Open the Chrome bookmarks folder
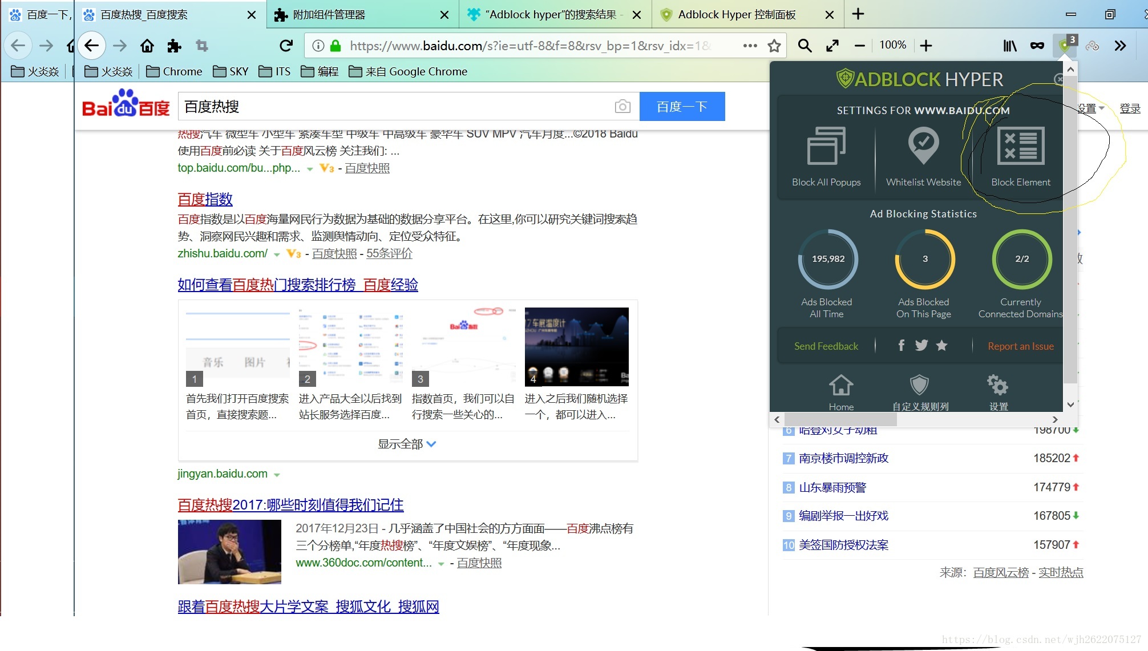Image resolution: width=1148 pixels, height=651 pixels. [174, 71]
